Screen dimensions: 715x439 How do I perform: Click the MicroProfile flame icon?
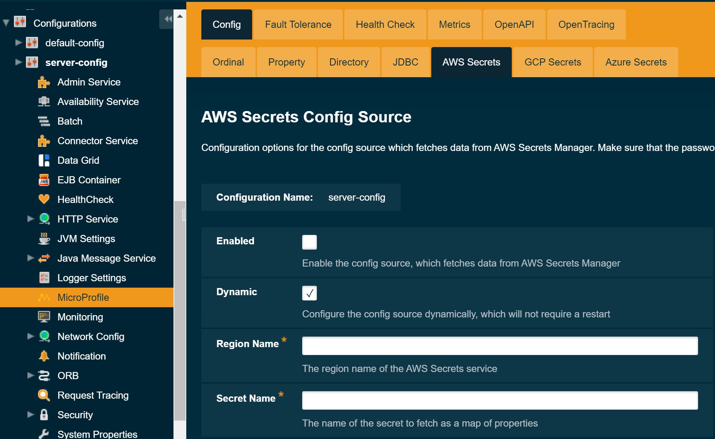(x=44, y=297)
